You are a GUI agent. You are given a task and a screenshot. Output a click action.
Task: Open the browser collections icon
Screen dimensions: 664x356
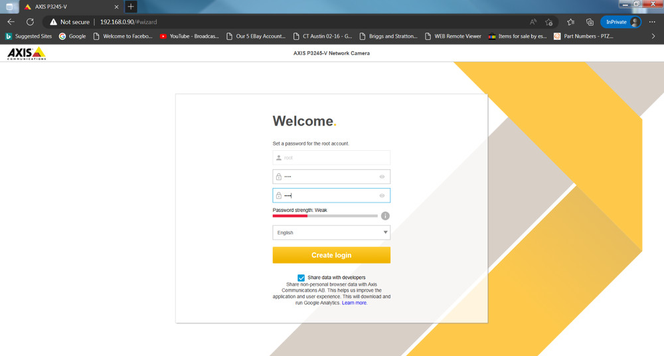coord(590,22)
